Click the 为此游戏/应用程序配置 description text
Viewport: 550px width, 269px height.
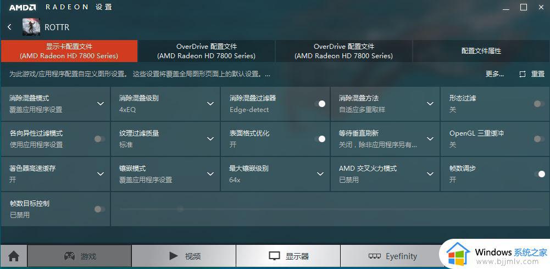(140, 74)
